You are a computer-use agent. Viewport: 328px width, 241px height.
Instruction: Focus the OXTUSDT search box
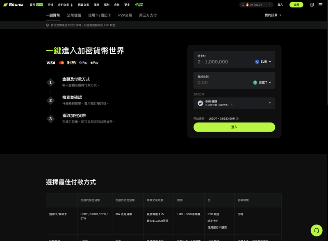tap(256, 5)
